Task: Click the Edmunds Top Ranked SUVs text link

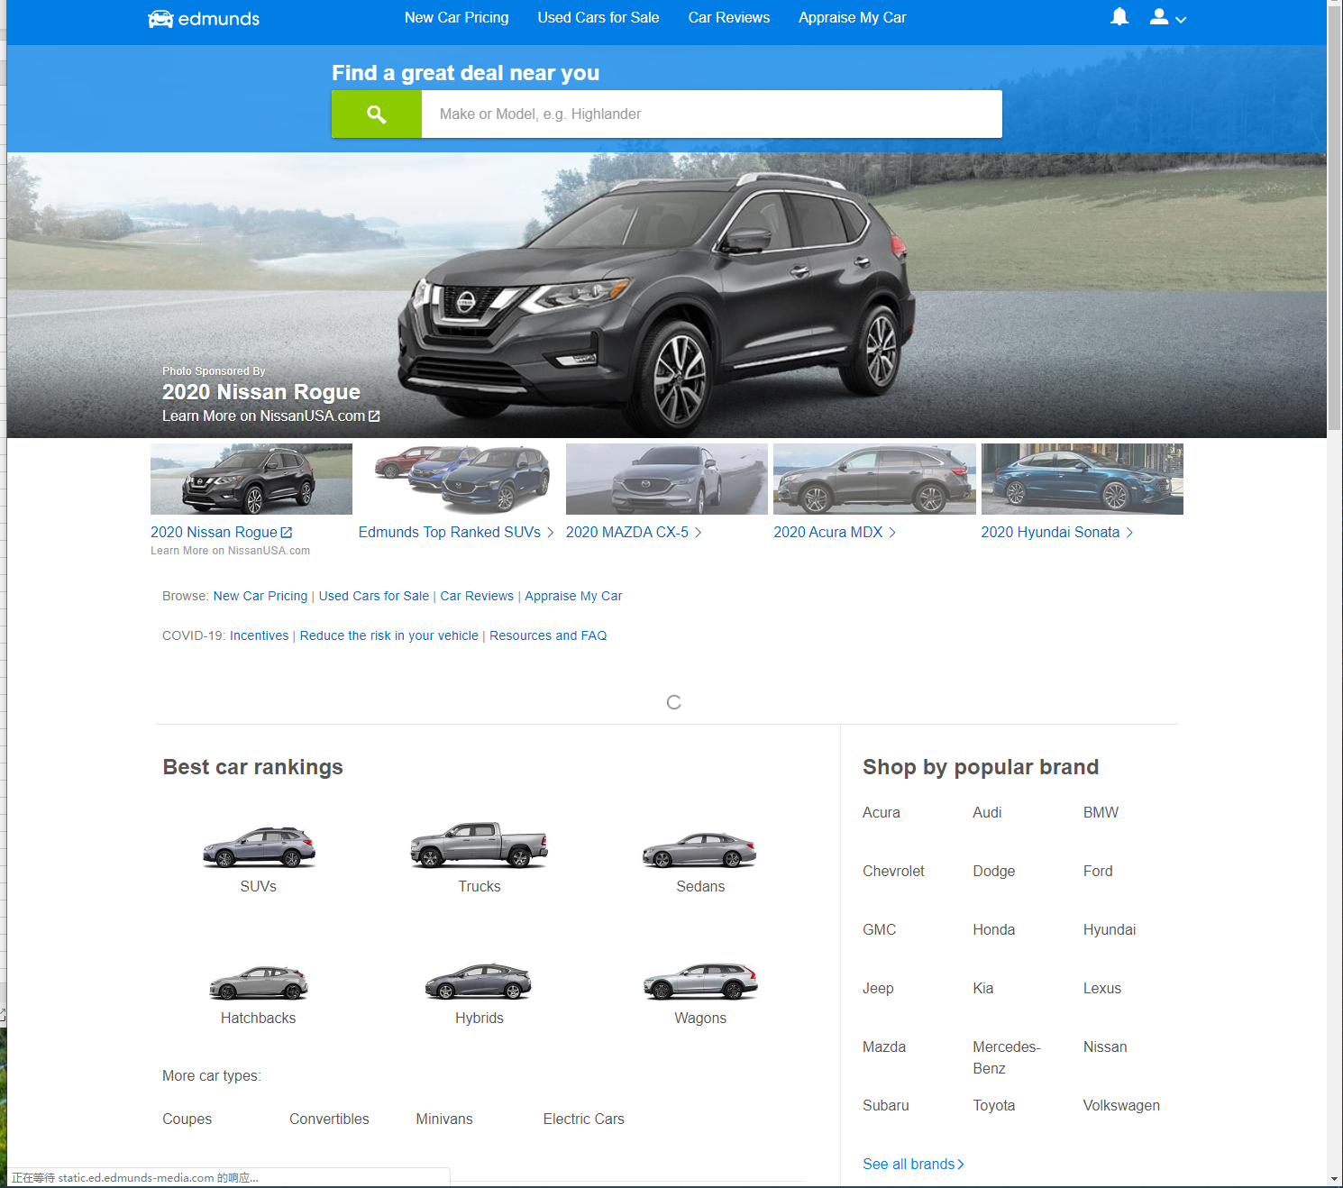Action: click(450, 533)
